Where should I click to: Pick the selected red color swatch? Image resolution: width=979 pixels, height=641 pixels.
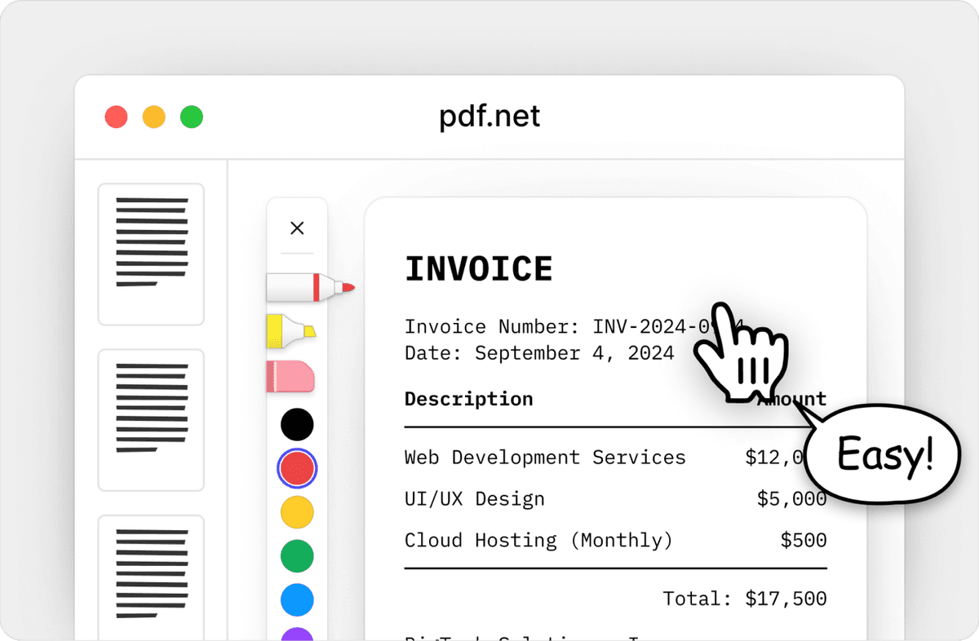point(297,468)
